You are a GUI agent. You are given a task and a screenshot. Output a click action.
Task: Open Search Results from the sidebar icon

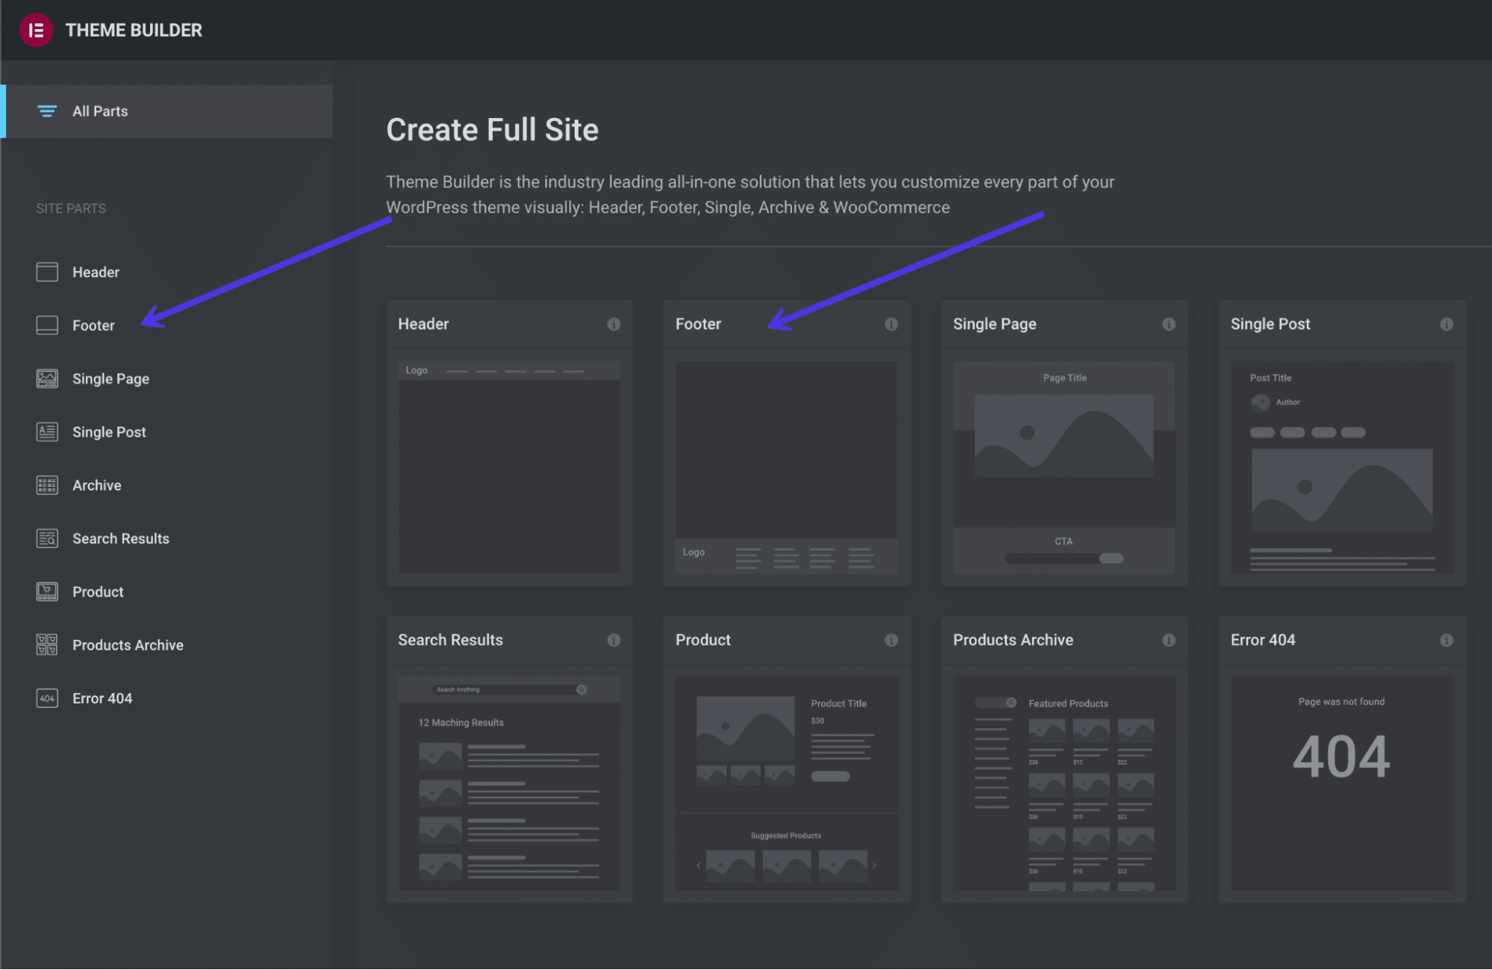[x=46, y=538]
